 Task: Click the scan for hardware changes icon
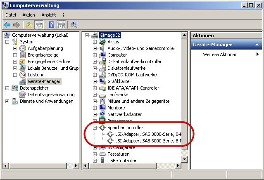(x=74, y=25)
